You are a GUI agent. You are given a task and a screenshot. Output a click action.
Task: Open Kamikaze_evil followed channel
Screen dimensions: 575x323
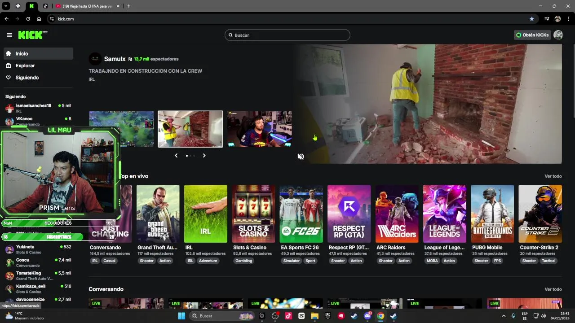[38, 288]
